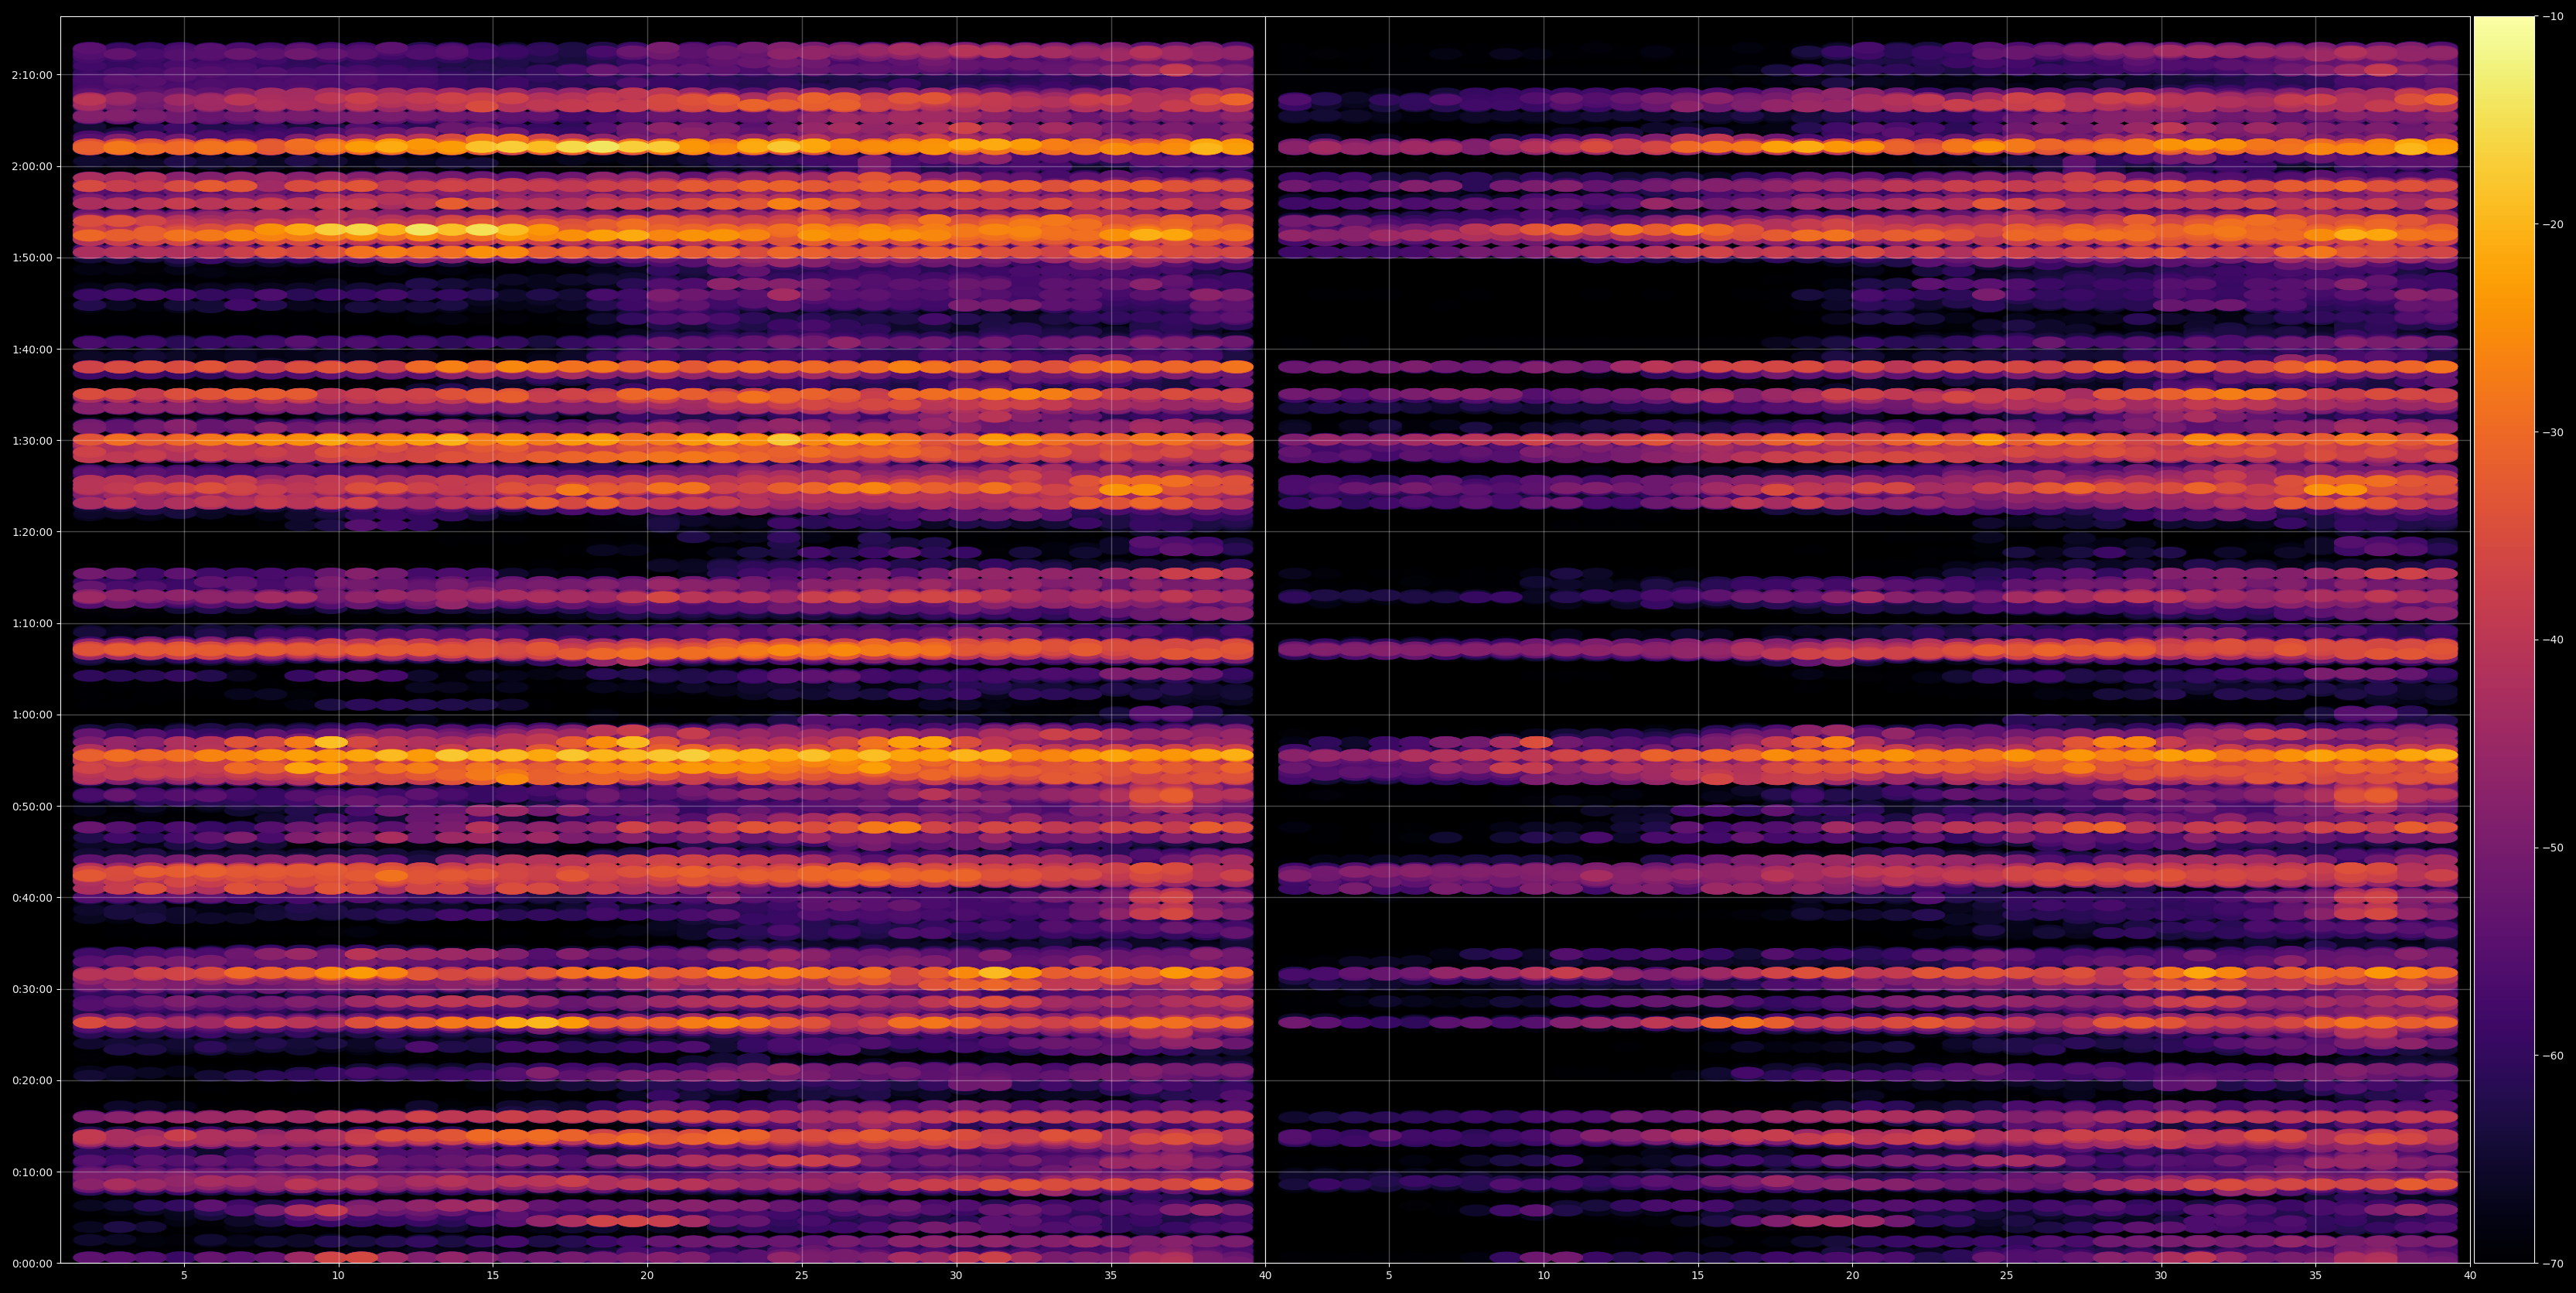The width and height of the screenshot is (2576, 1293).
Task: Click x-axis tick 10 under the right plot
Action: [1543, 1276]
